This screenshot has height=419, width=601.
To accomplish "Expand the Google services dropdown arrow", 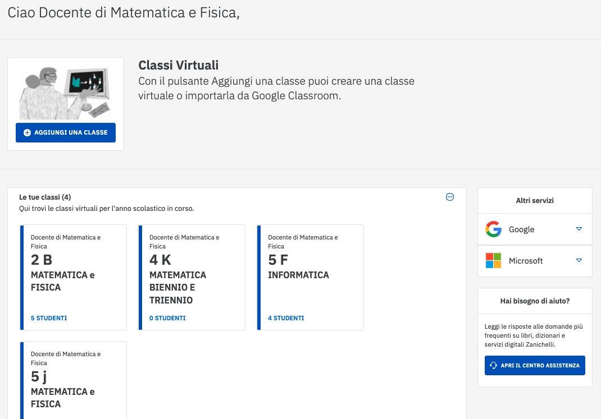I will [579, 229].
